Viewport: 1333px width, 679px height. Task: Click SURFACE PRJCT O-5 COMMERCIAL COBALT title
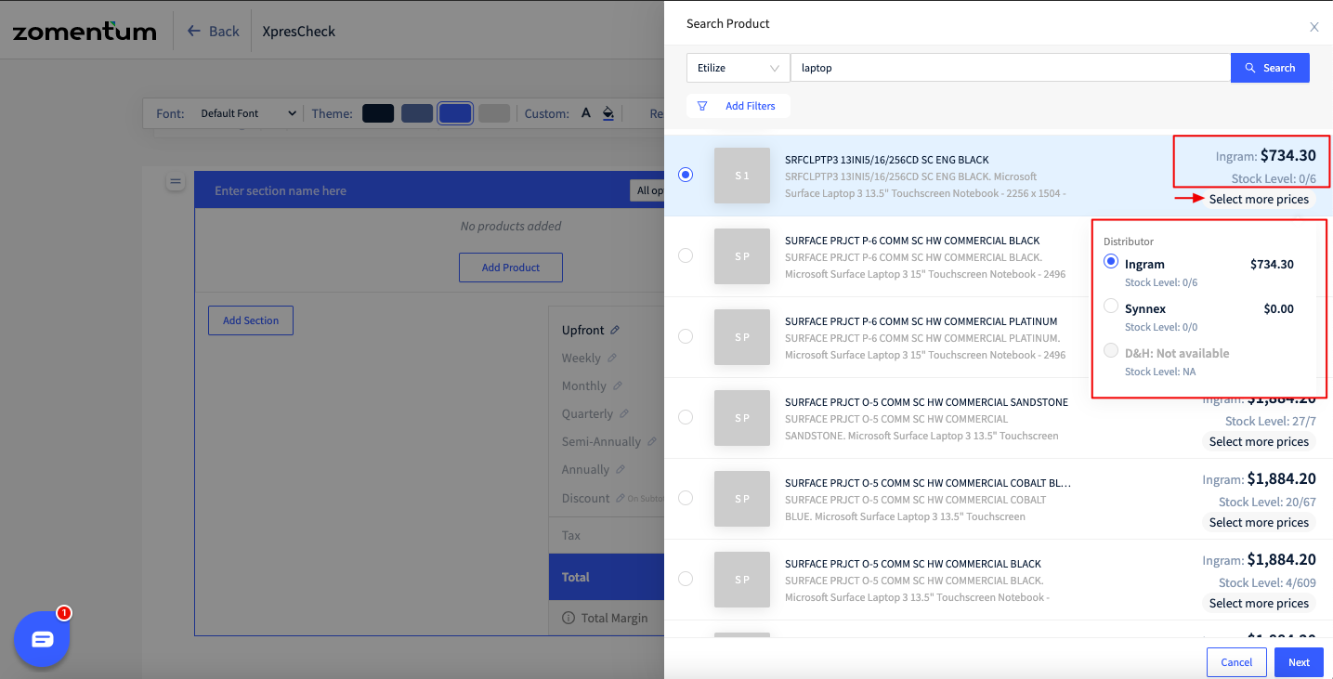[928, 483]
